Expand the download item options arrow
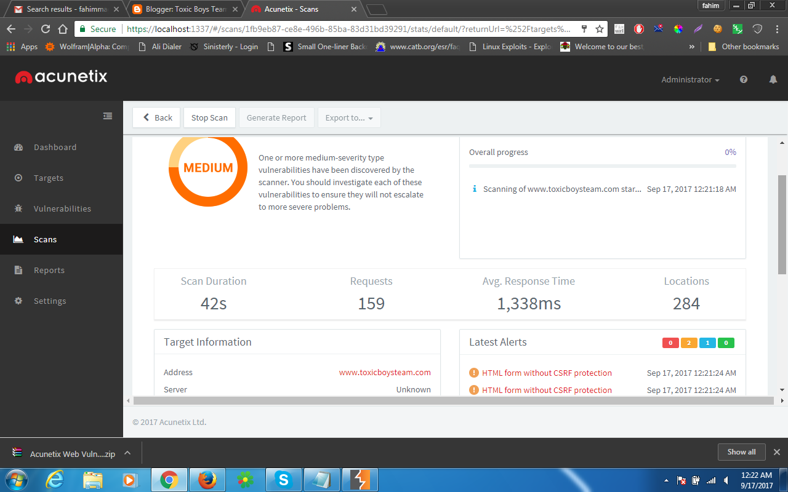The height and width of the screenshot is (492, 788). point(127,453)
